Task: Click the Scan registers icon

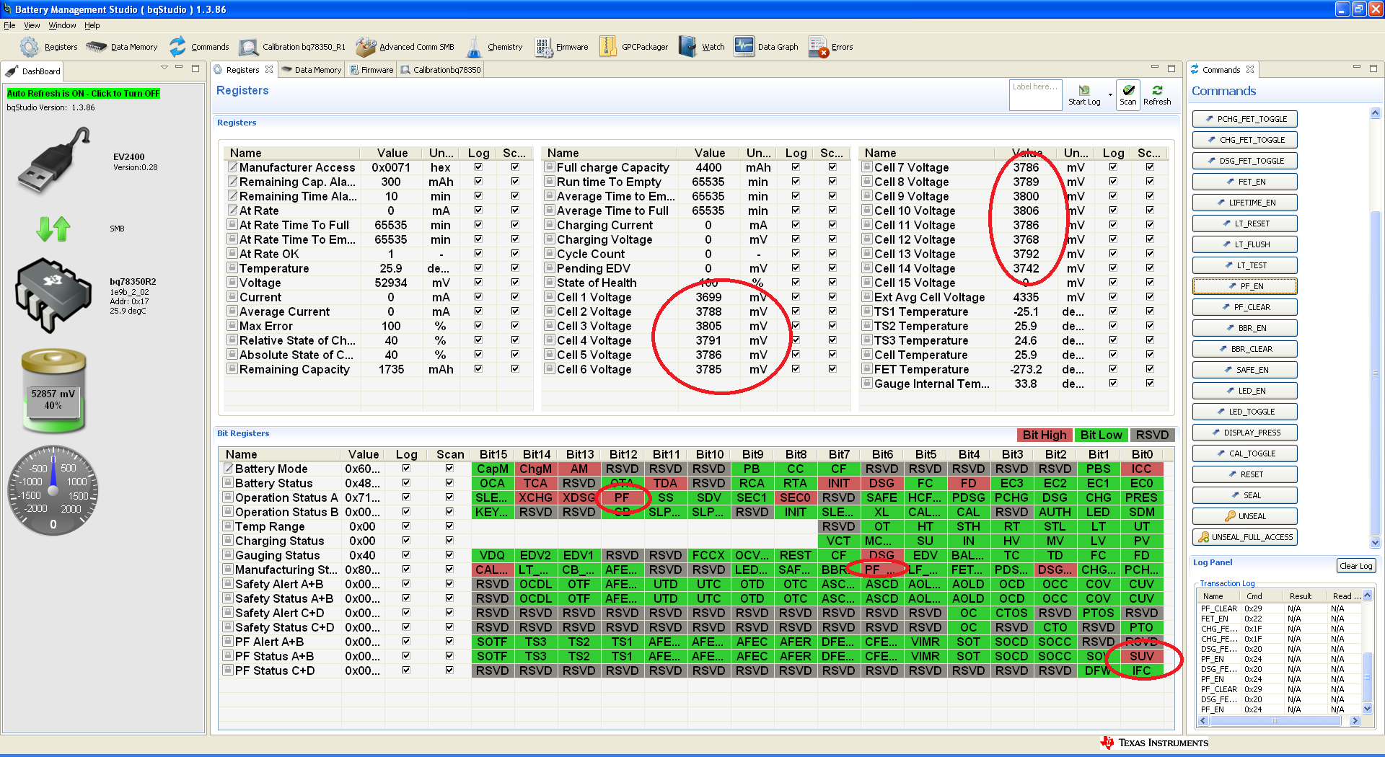Action: pos(1128,94)
